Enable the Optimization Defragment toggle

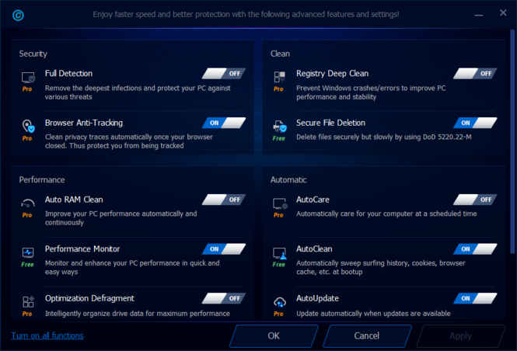tap(224, 298)
